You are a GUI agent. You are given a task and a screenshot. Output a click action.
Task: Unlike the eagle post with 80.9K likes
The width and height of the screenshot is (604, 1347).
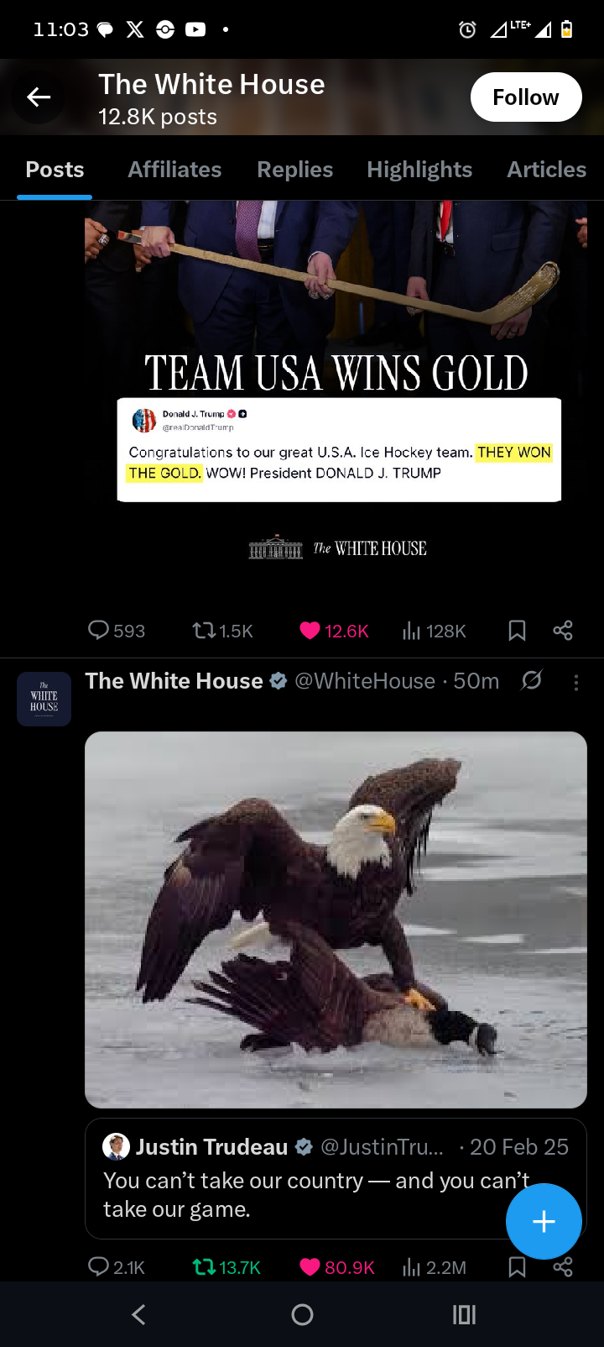pyautogui.click(x=337, y=1267)
